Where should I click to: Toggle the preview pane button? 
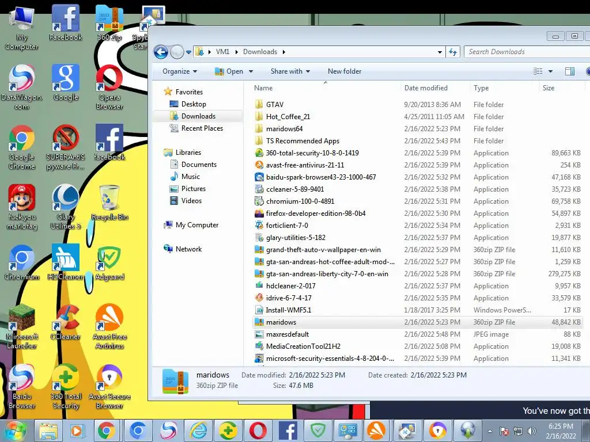click(569, 71)
